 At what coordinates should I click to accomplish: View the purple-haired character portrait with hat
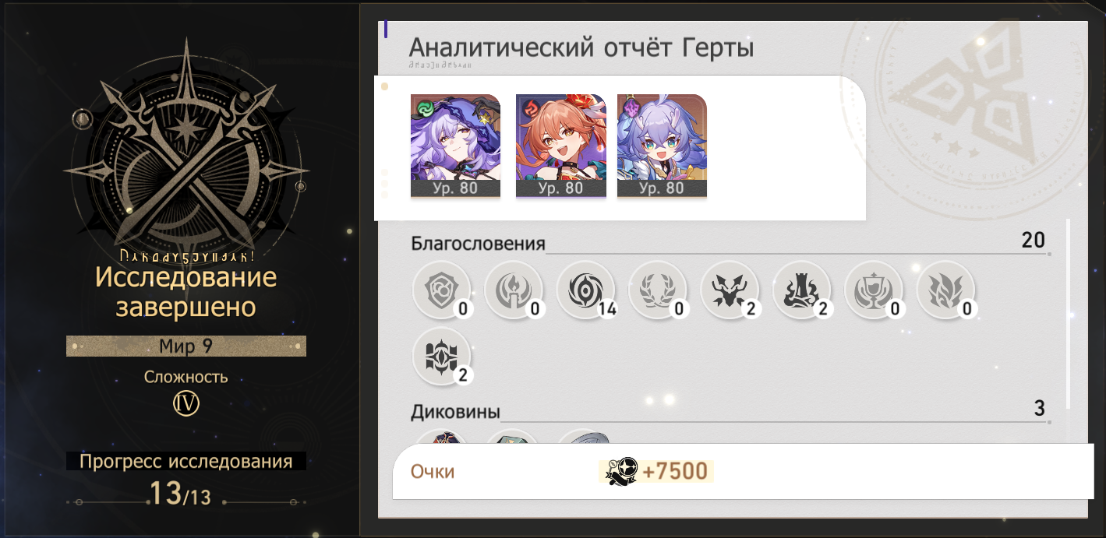tap(455, 146)
